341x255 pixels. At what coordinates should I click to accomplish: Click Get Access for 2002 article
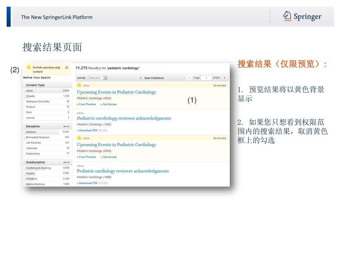click(109, 104)
